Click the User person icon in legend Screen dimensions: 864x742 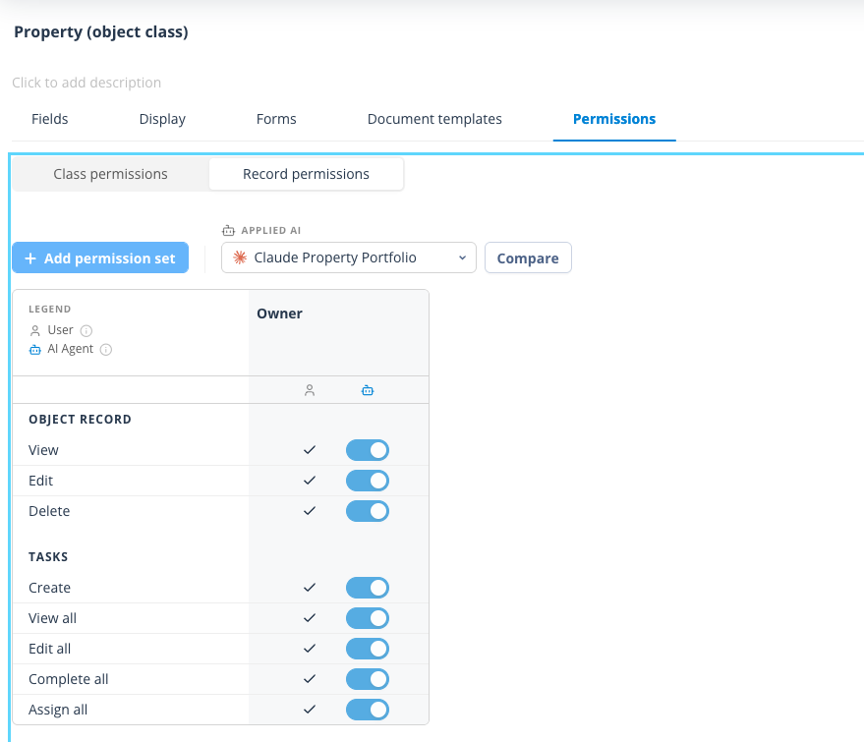coord(35,330)
